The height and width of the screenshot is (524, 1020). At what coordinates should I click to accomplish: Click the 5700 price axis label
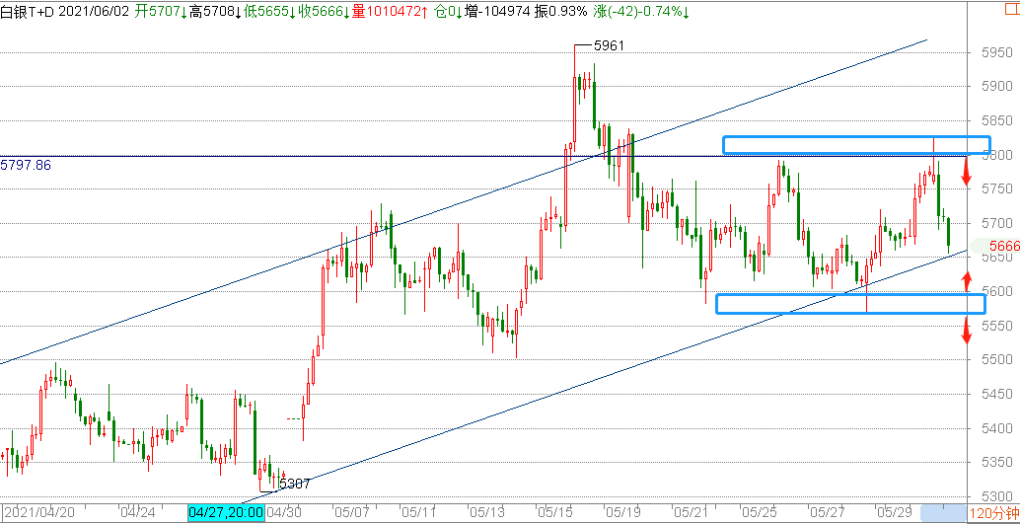click(x=996, y=223)
